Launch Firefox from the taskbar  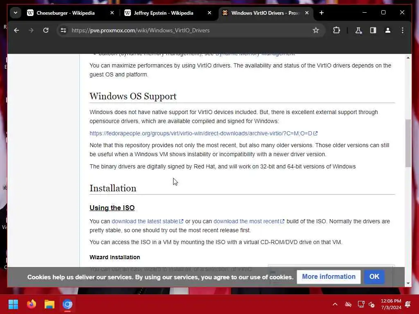coord(31,304)
